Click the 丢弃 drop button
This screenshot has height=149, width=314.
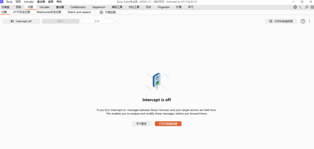click(97, 21)
